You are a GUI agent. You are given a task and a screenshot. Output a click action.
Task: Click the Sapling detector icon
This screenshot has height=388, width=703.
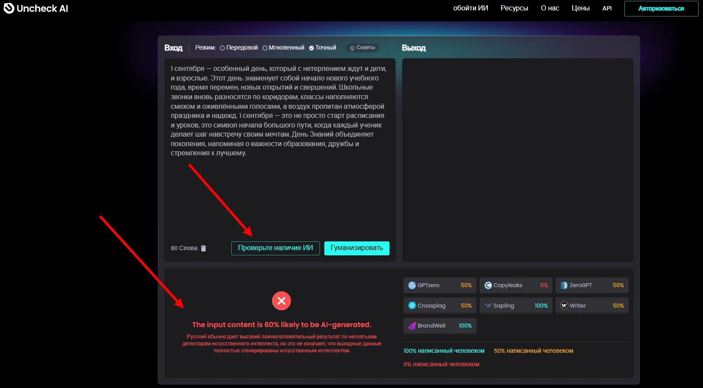488,305
